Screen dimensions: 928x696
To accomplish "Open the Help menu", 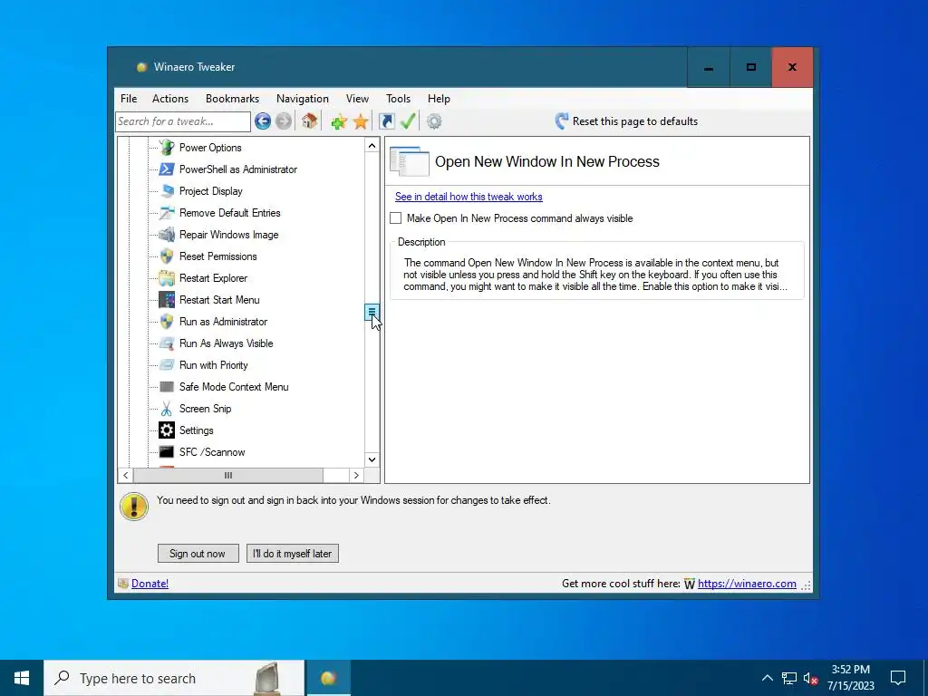I will tap(439, 99).
